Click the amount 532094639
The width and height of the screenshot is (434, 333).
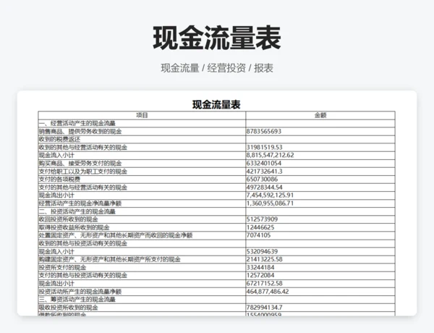(x=262, y=251)
